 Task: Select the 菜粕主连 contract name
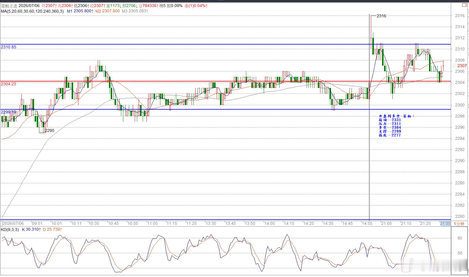pos(9,6)
